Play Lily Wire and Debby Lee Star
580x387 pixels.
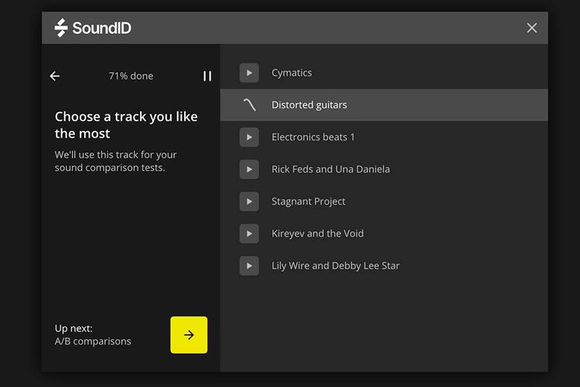coord(249,265)
